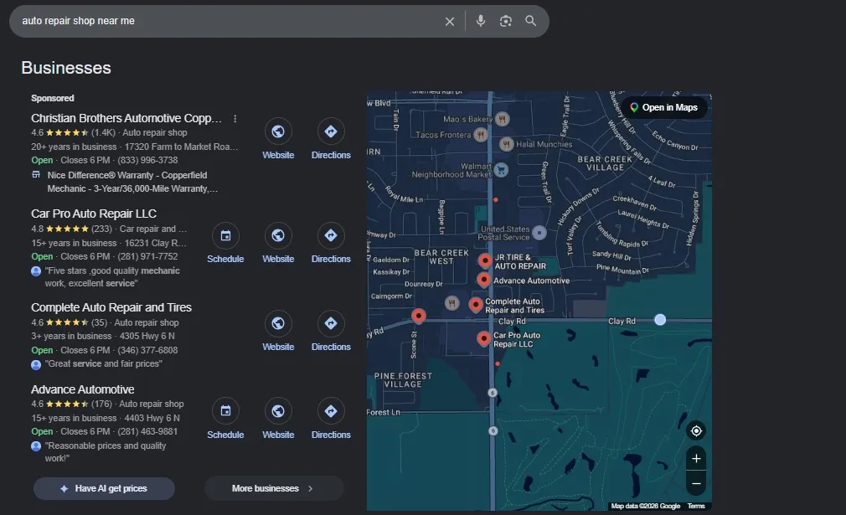
Task: Start voice search with the microphone icon
Action: coord(480,21)
